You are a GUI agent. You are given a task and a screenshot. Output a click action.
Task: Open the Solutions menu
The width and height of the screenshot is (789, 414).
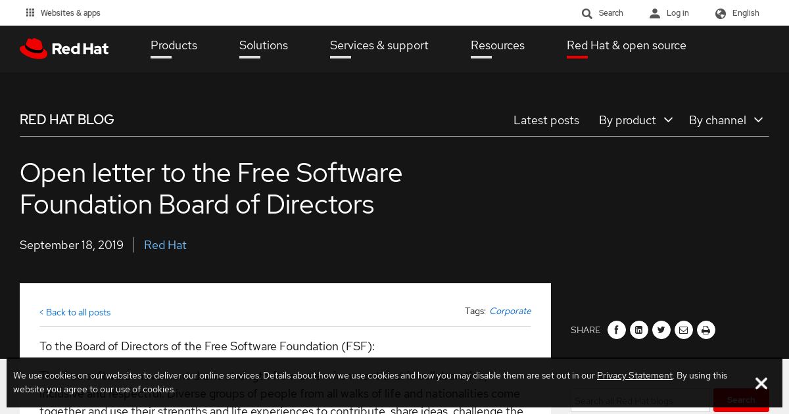point(264,45)
